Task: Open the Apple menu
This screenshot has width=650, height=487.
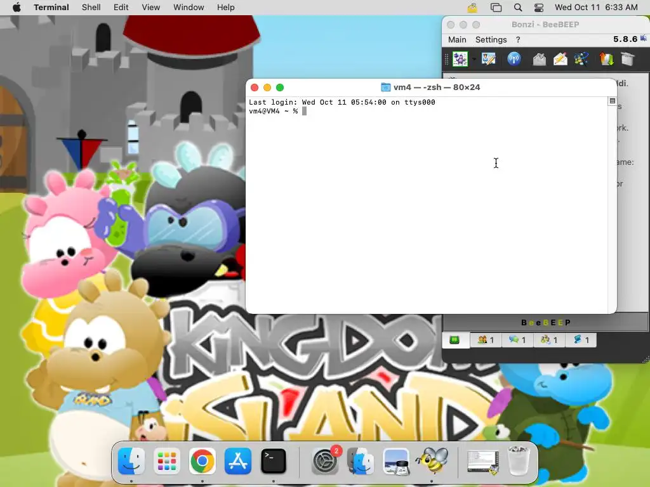Action: click(x=17, y=8)
